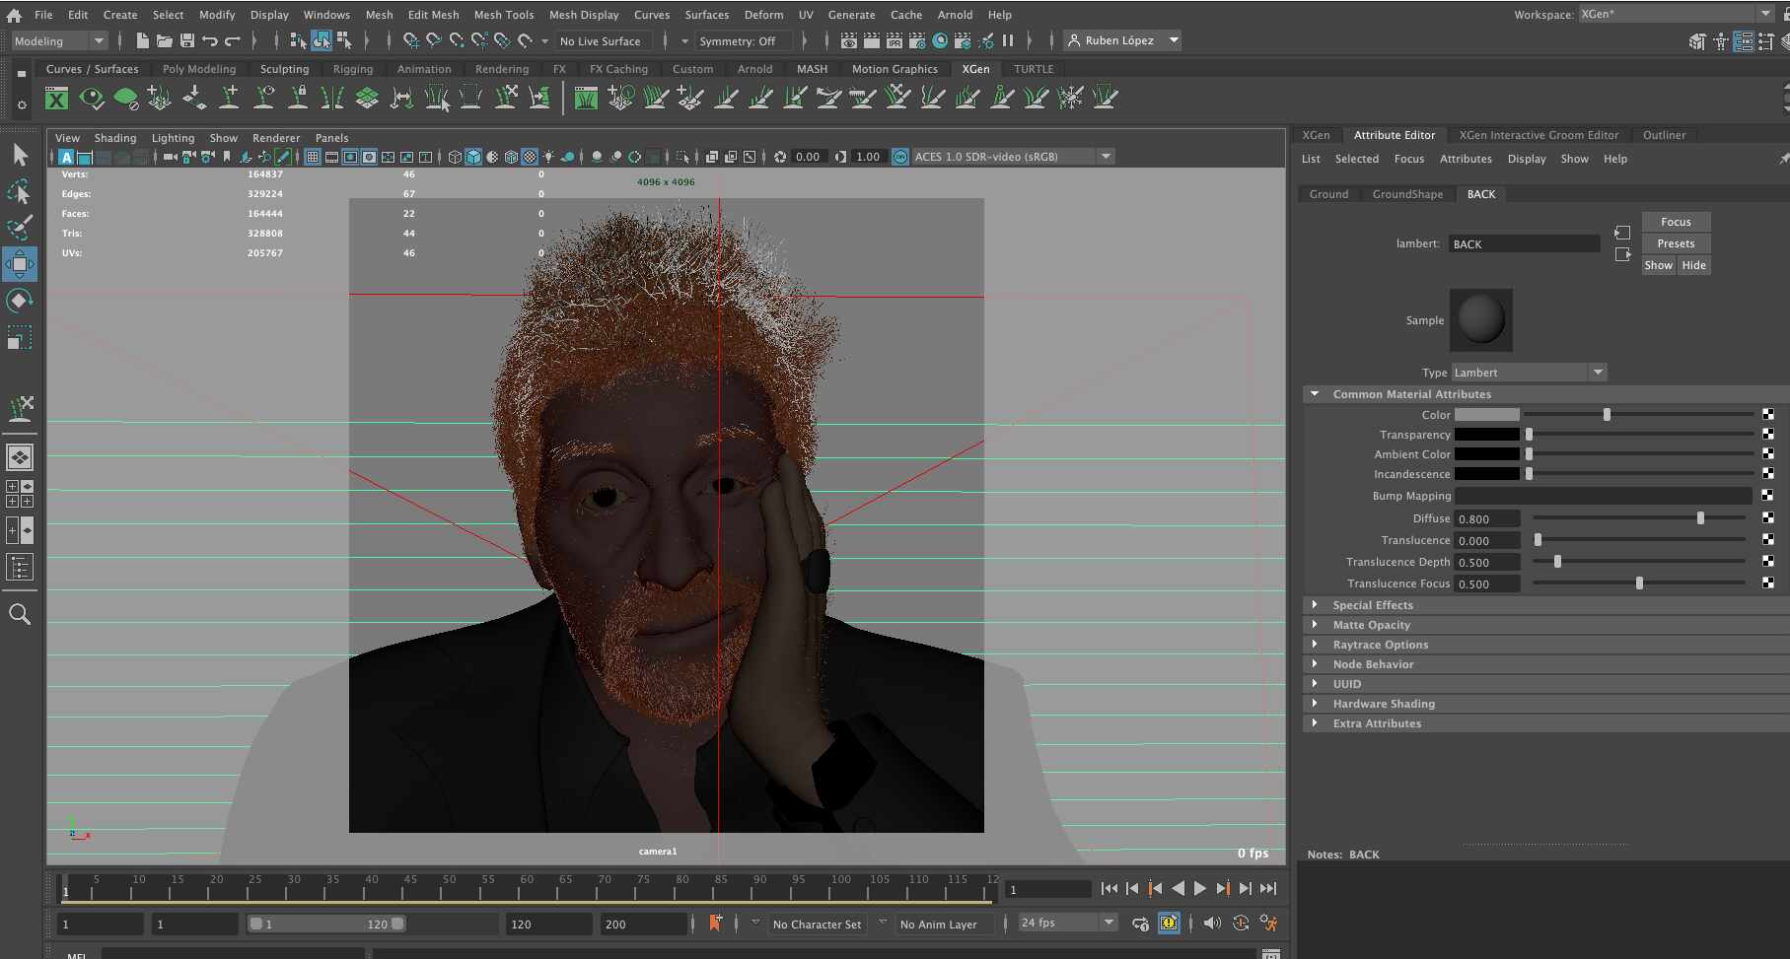The width and height of the screenshot is (1790, 959).
Task: Open the search magnifier in the left sidebar
Action: pyautogui.click(x=20, y=614)
